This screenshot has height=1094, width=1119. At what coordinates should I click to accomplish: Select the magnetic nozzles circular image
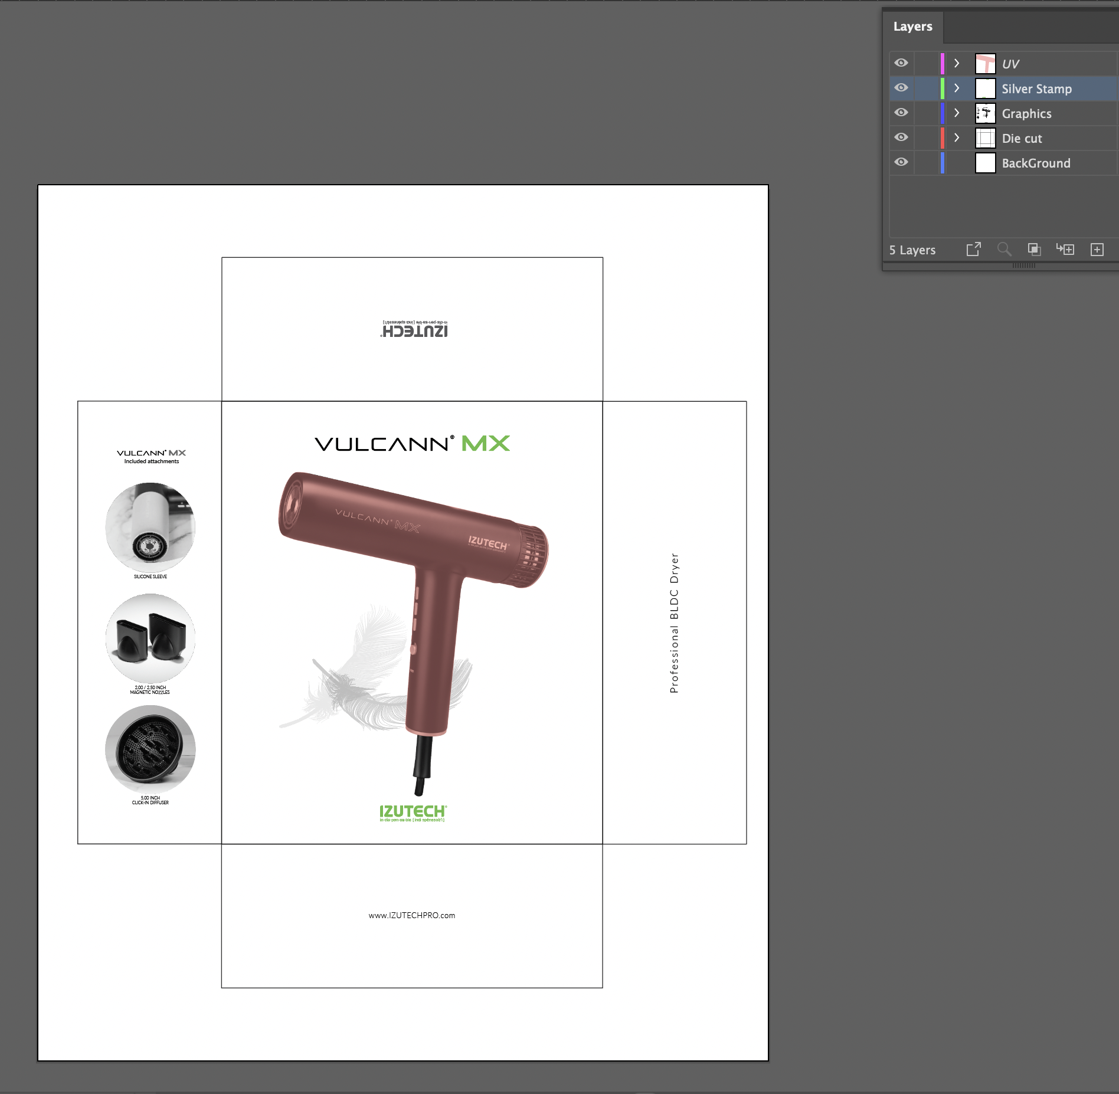coord(150,638)
